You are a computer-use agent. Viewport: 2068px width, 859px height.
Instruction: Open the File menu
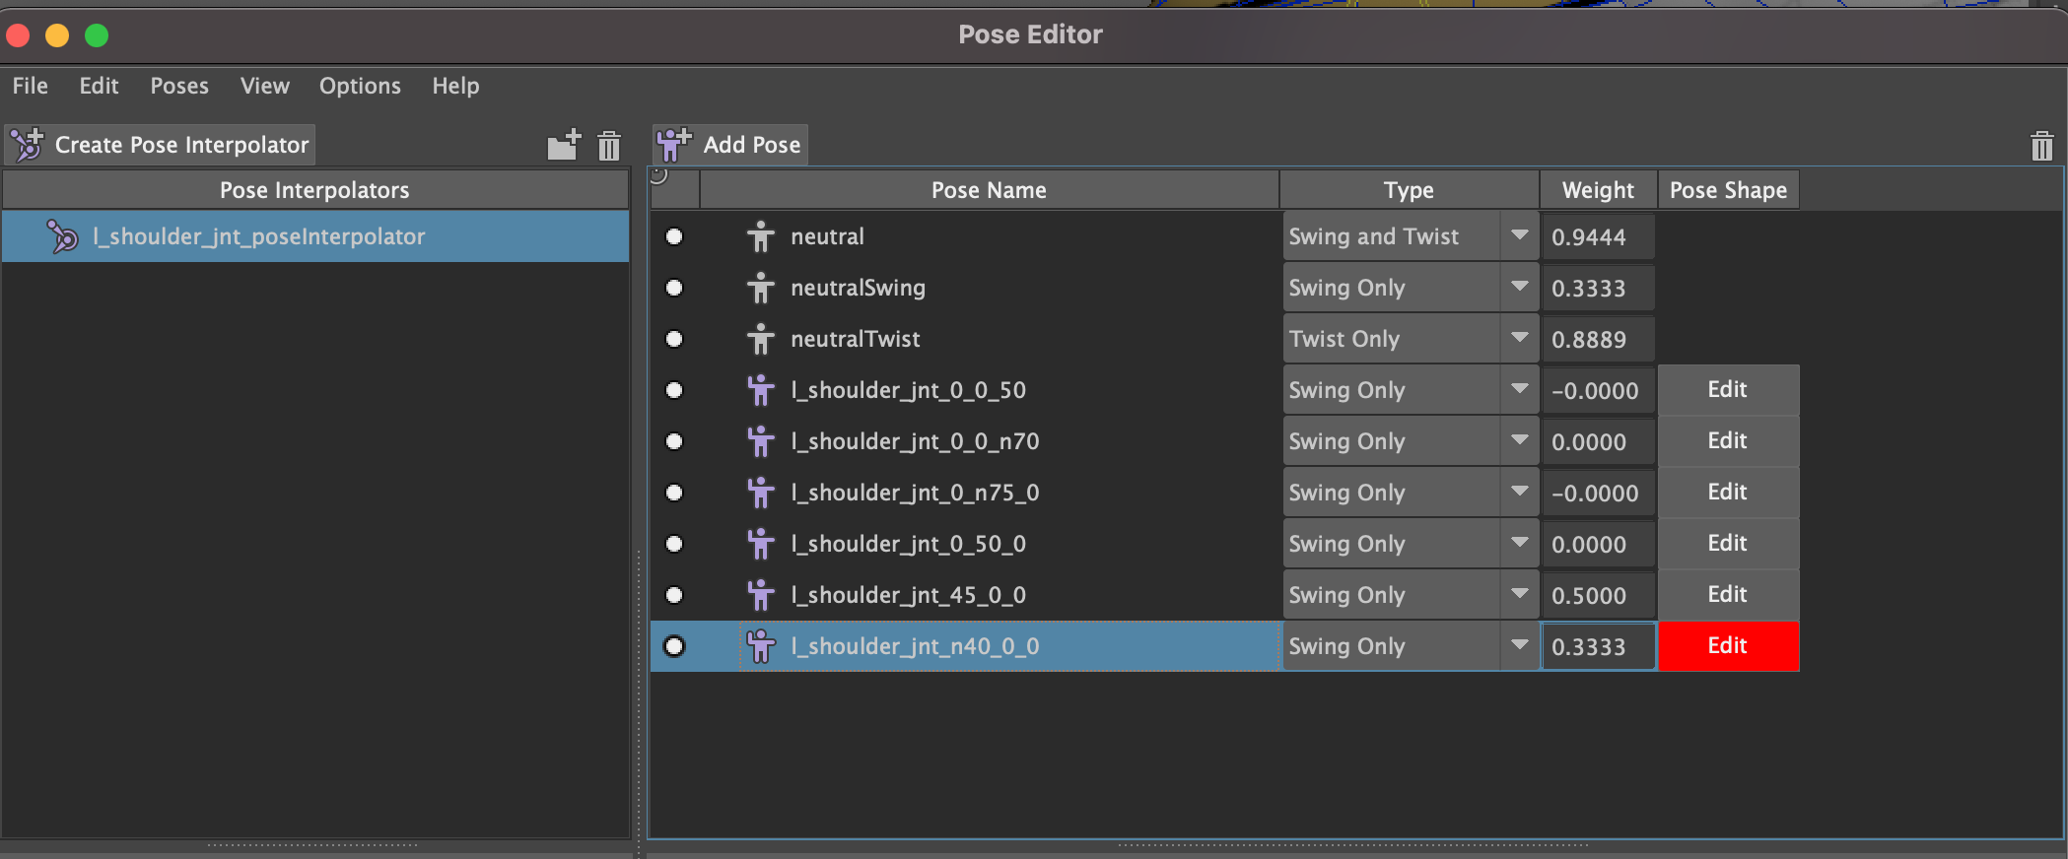(30, 86)
